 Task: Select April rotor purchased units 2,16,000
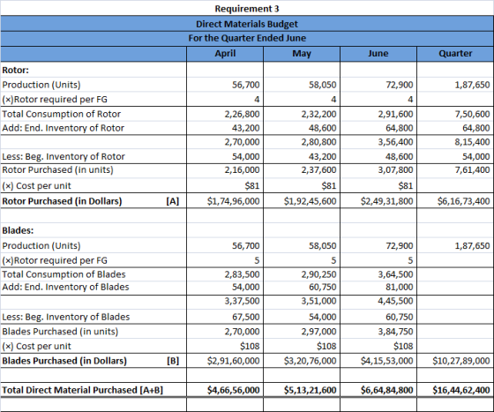click(x=242, y=169)
